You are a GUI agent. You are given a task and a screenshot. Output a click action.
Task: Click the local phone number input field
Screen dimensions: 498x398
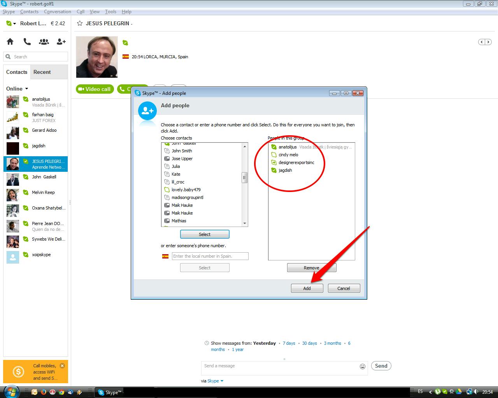tap(210, 256)
